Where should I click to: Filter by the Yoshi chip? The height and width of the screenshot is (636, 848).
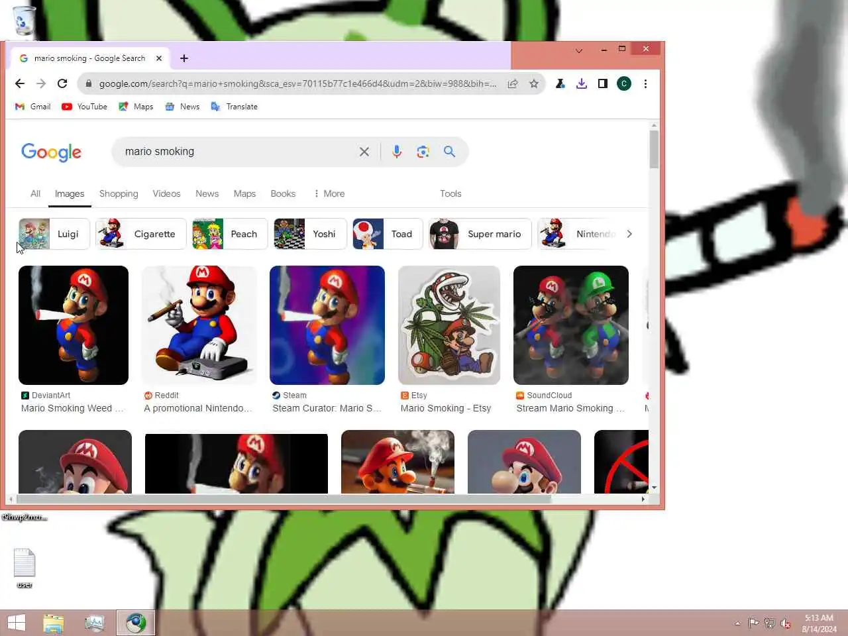(310, 234)
